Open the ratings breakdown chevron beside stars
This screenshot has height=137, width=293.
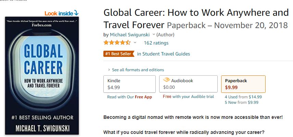pyautogui.click(x=135, y=42)
